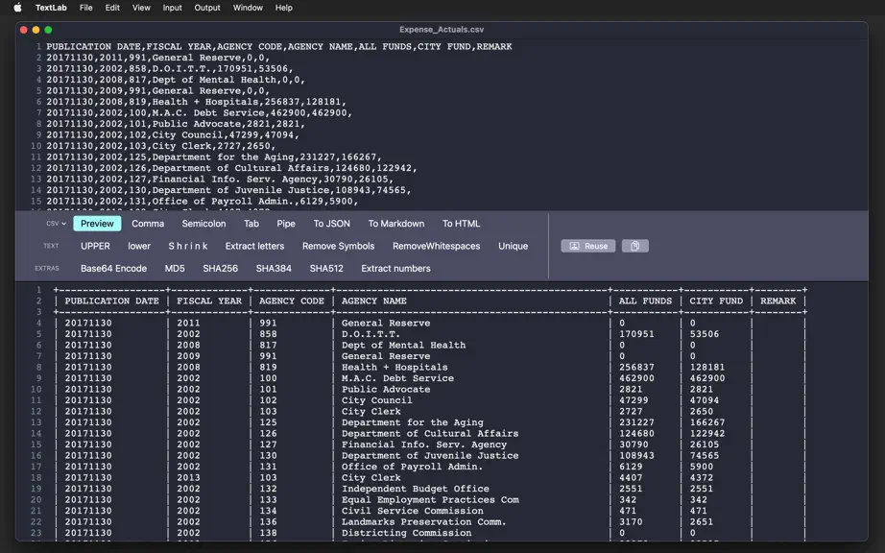Click input line with D.O.I.T.T.,170951,53506
This screenshot has width=885, height=553.
[170, 68]
